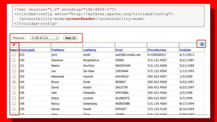217x122 pixels.
Task: Select David Austin's row radio
Action: [14, 87]
